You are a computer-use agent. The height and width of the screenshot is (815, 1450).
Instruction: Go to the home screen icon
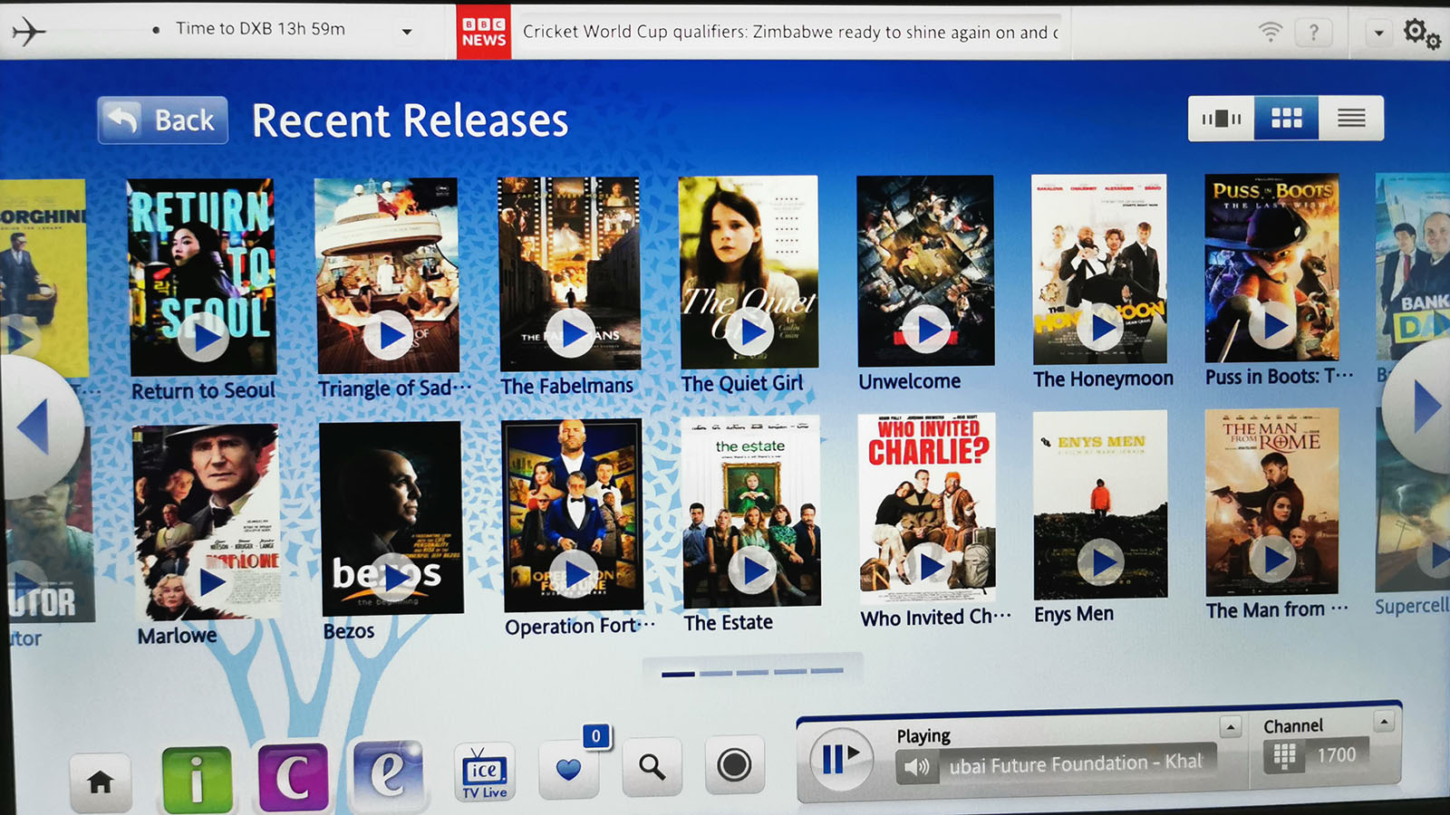[x=101, y=781]
